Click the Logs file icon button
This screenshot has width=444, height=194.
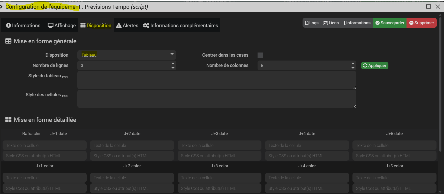pos(312,23)
